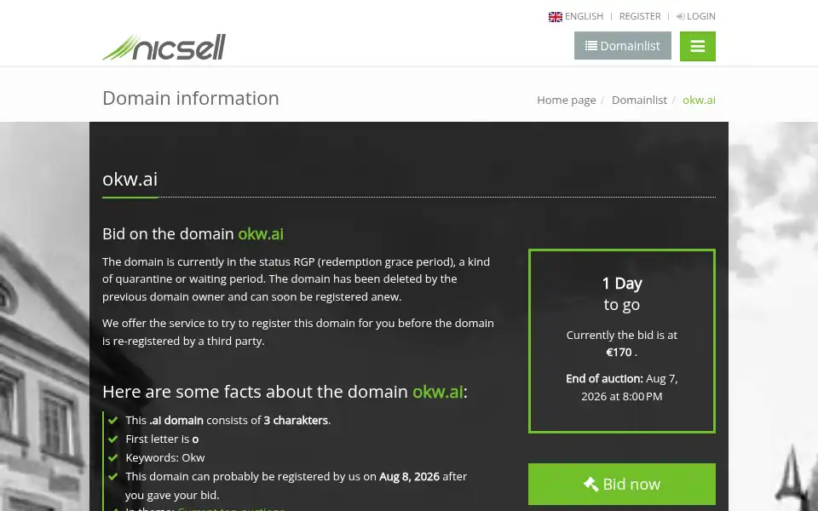
Task: Open Domainlist breadcrumb link
Action: pyautogui.click(x=639, y=100)
